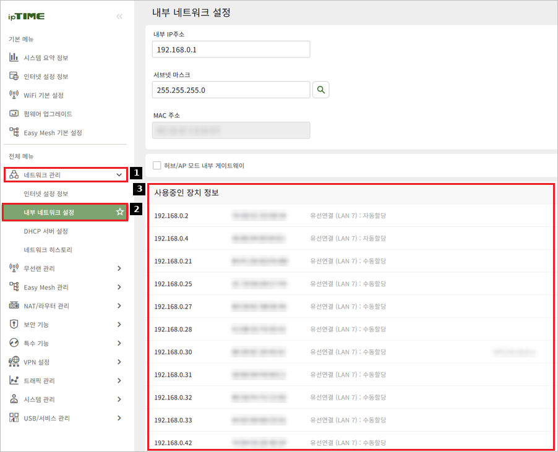This screenshot has width=558, height=452.
Task: Select device row 192.168.0.25
Action: (351, 284)
